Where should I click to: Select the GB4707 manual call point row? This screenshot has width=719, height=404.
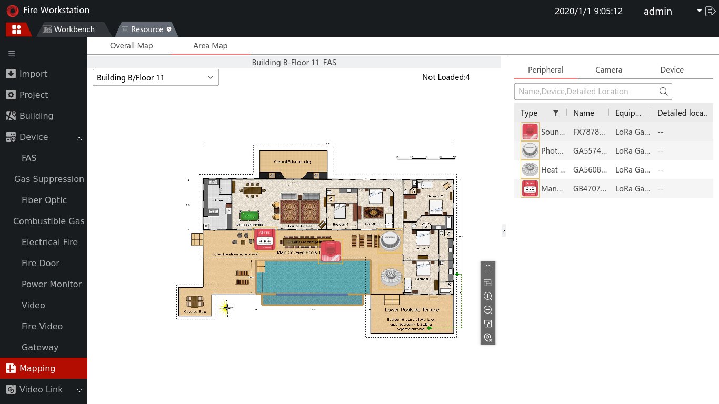pos(613,189)
